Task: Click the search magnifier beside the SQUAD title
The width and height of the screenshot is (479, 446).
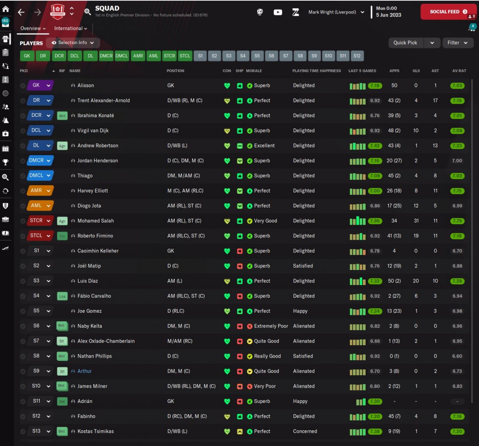Action: (88, 12)
